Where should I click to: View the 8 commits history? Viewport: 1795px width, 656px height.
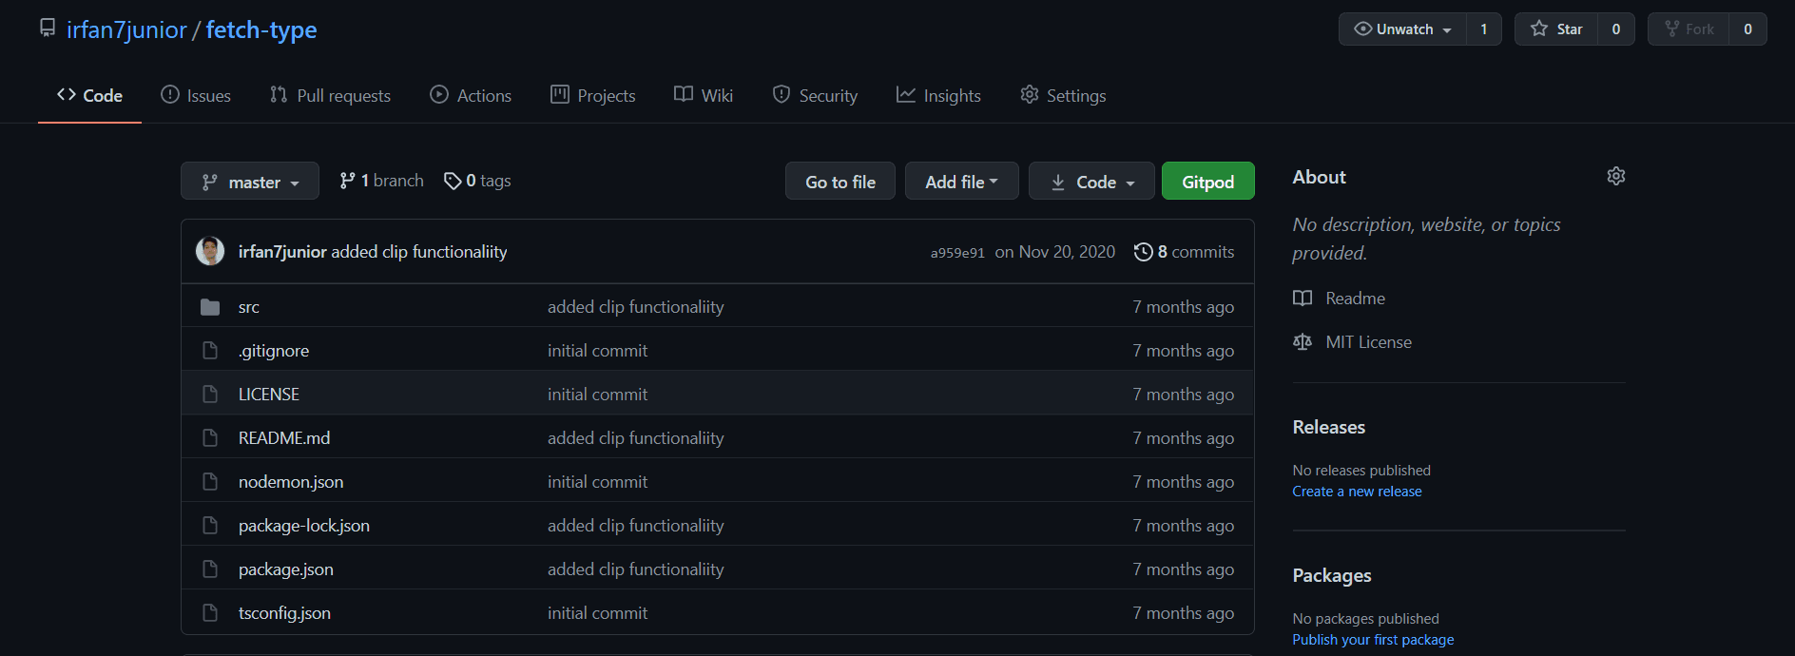1185,252
